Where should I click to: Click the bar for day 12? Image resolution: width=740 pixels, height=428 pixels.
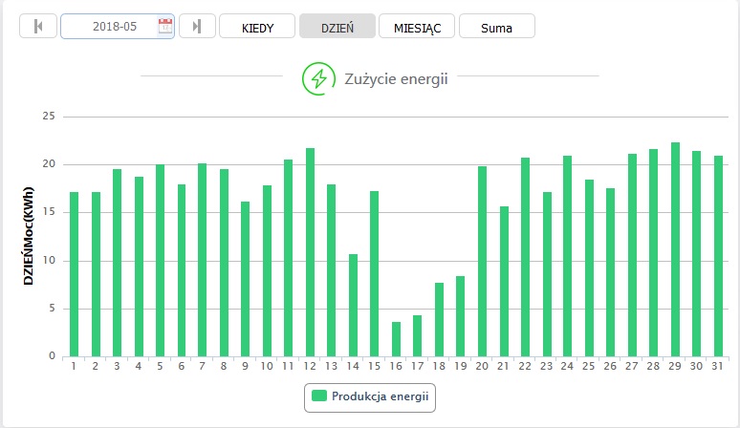(x=310, y=252)
